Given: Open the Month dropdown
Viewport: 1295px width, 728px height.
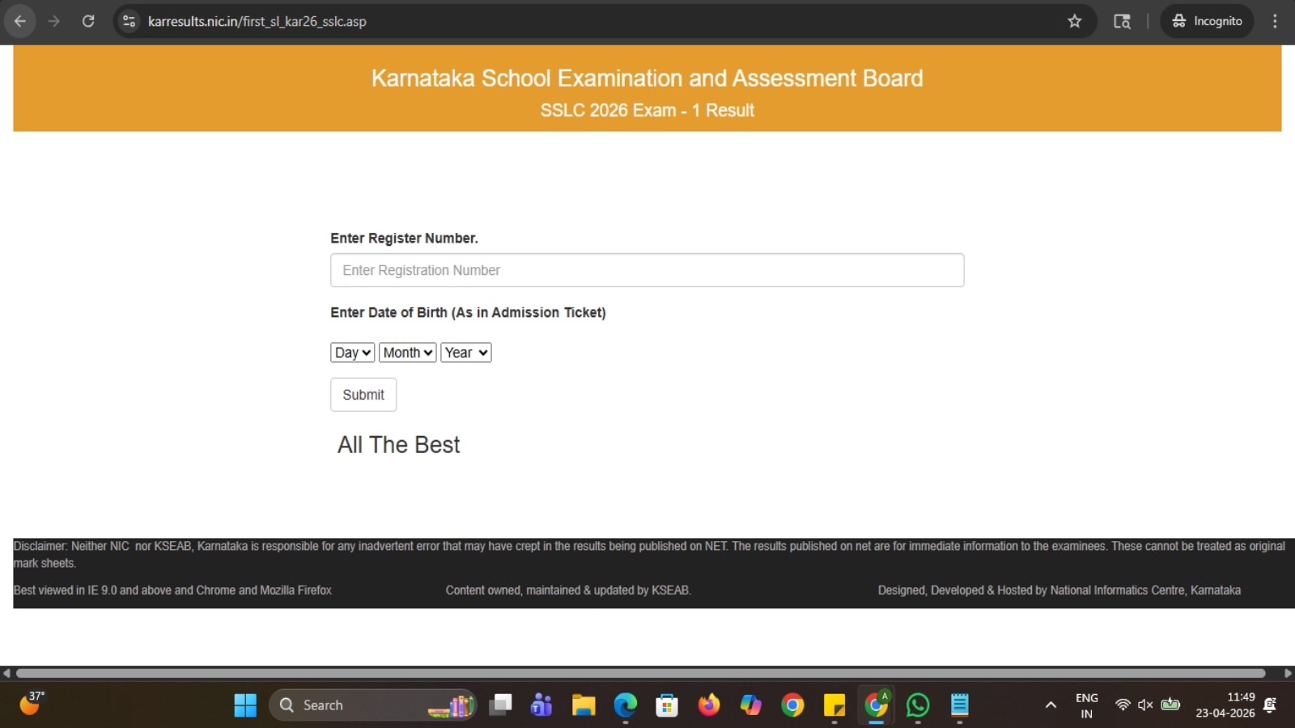Looking at the screenshot, I should click(407, 352).
